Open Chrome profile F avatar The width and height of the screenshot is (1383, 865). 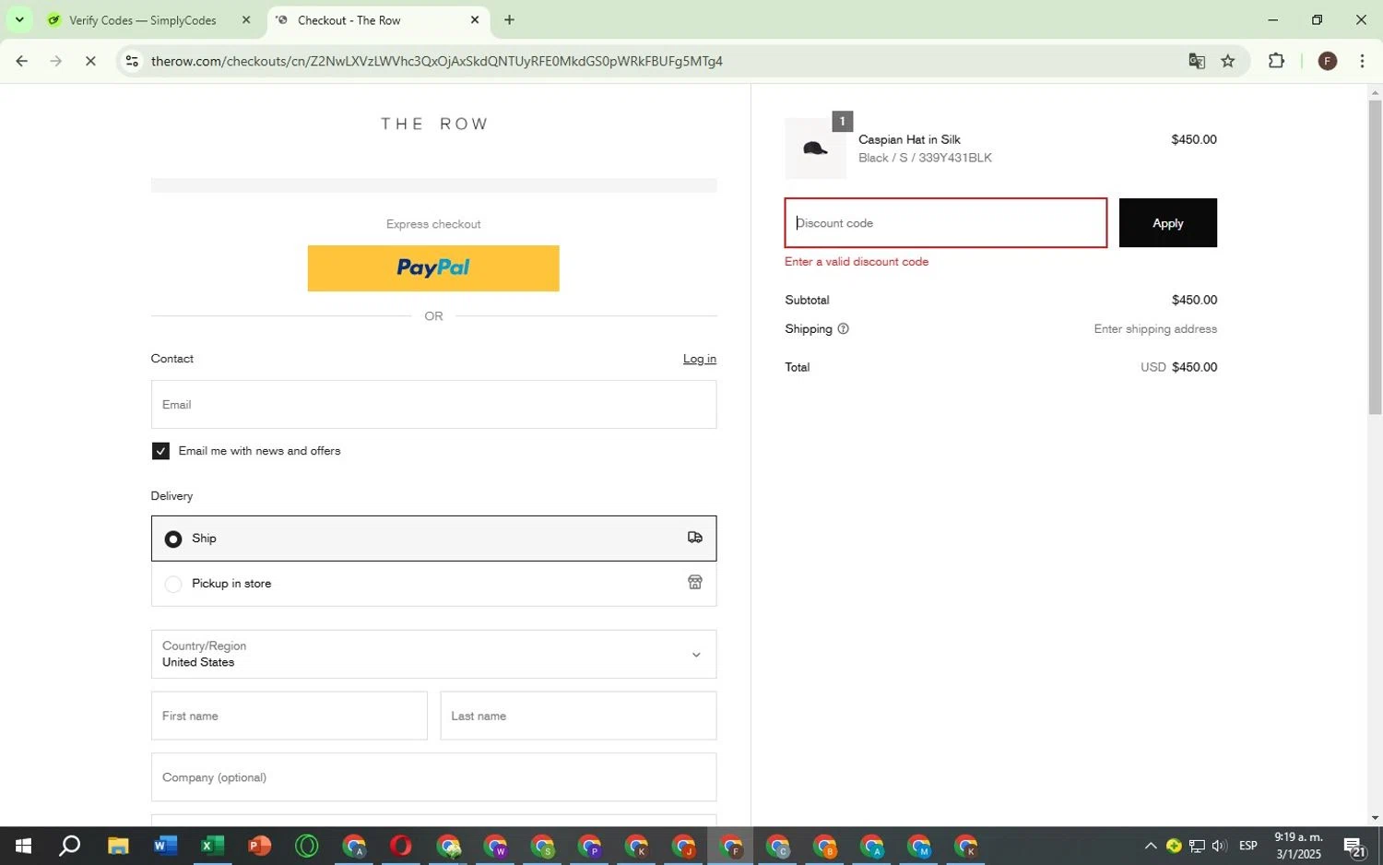point(1328,61)
